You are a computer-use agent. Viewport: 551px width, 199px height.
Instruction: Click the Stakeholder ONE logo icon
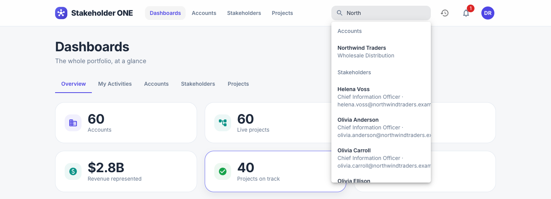coord(61,13)
